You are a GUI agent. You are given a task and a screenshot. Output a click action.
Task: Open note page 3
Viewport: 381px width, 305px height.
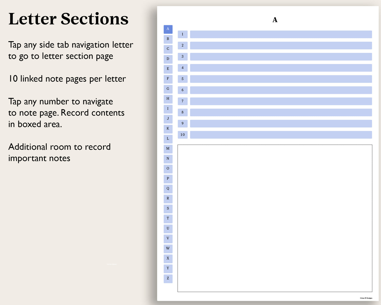[182, 56]
